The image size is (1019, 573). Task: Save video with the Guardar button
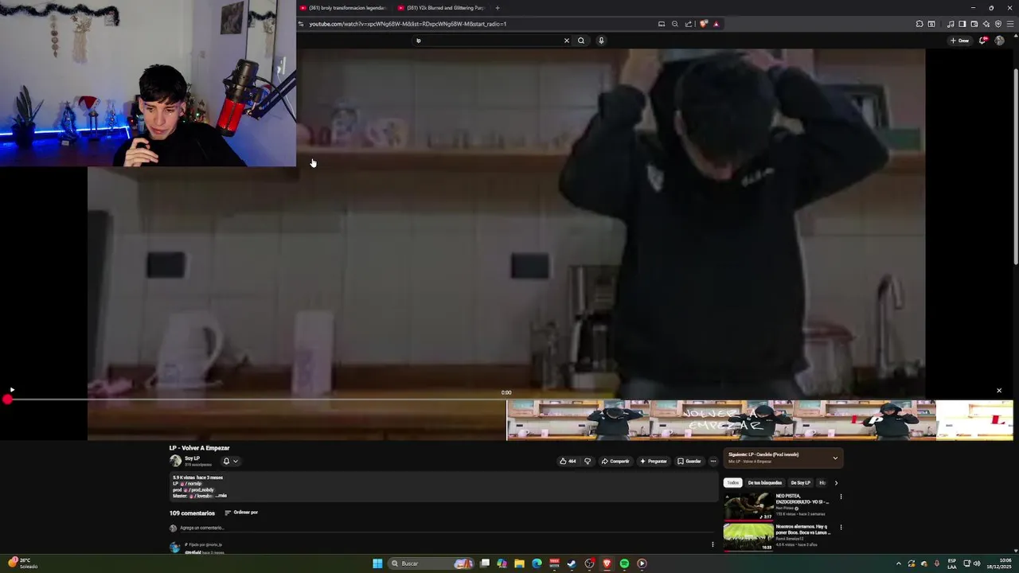point(689,461)
